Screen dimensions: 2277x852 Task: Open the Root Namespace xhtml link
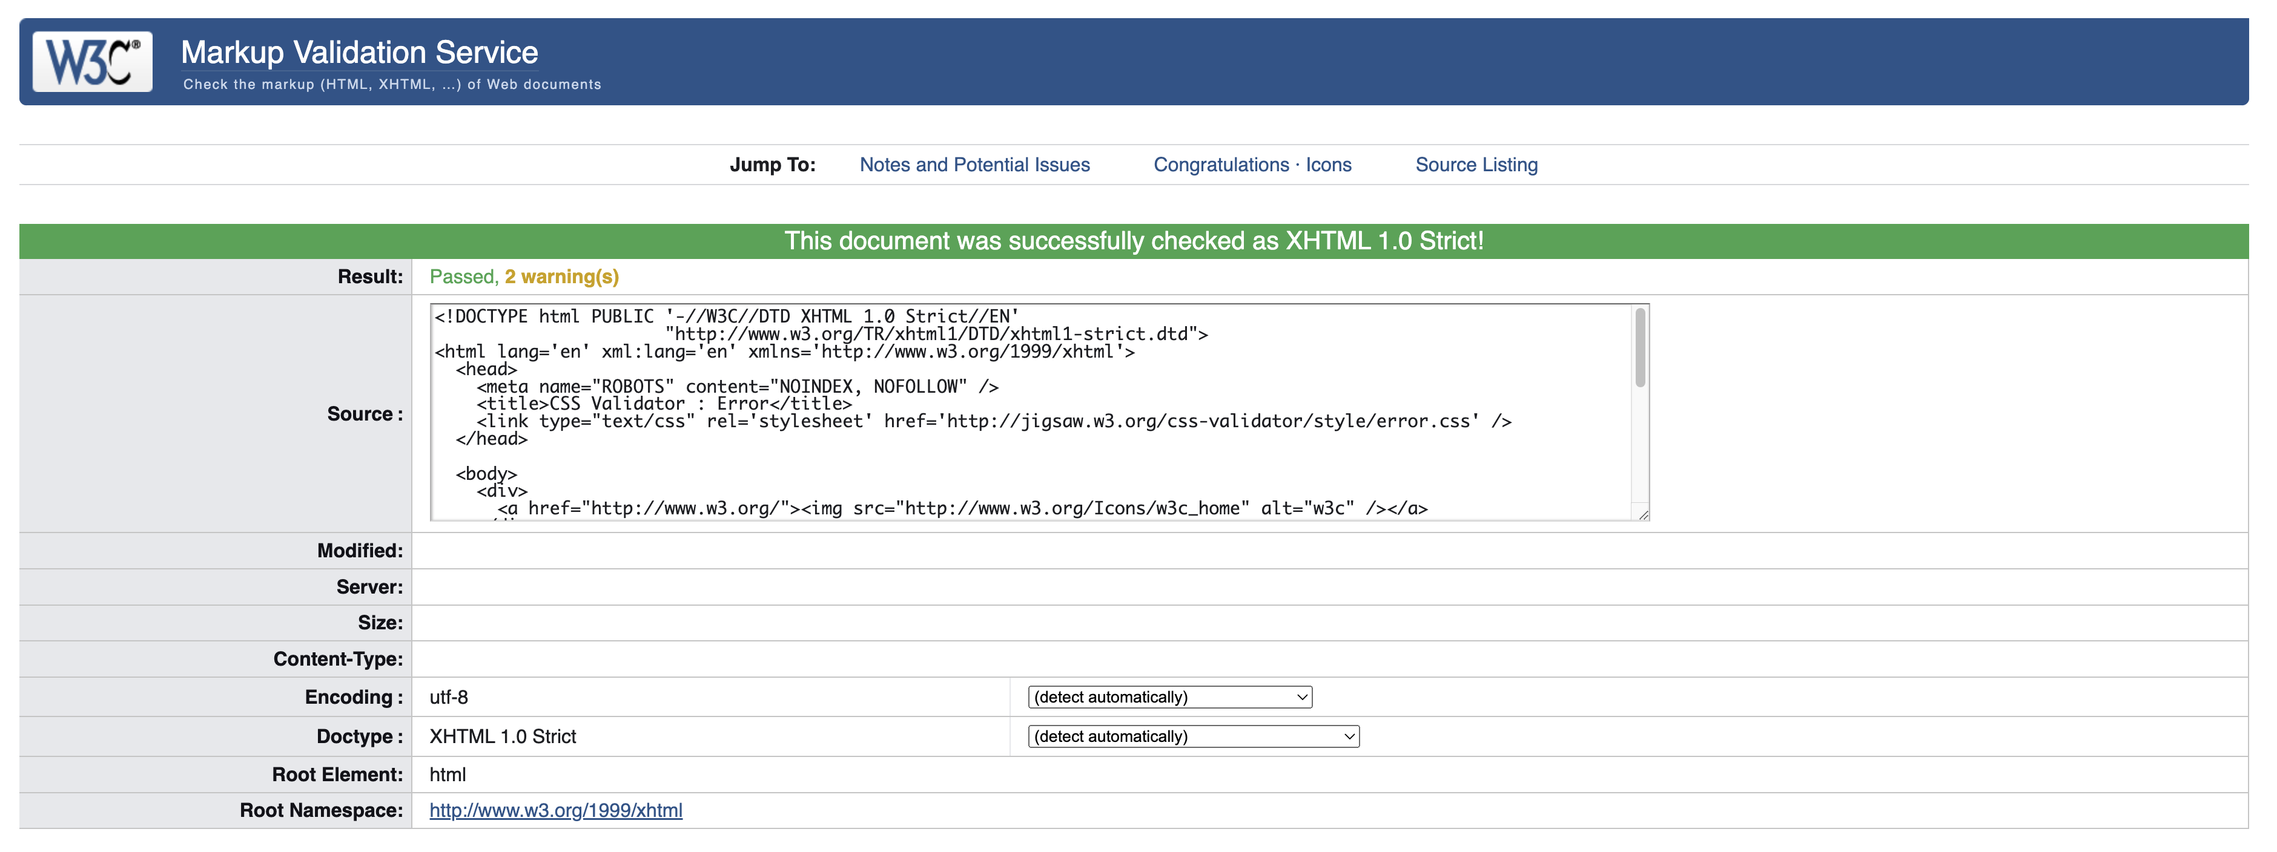555,810
